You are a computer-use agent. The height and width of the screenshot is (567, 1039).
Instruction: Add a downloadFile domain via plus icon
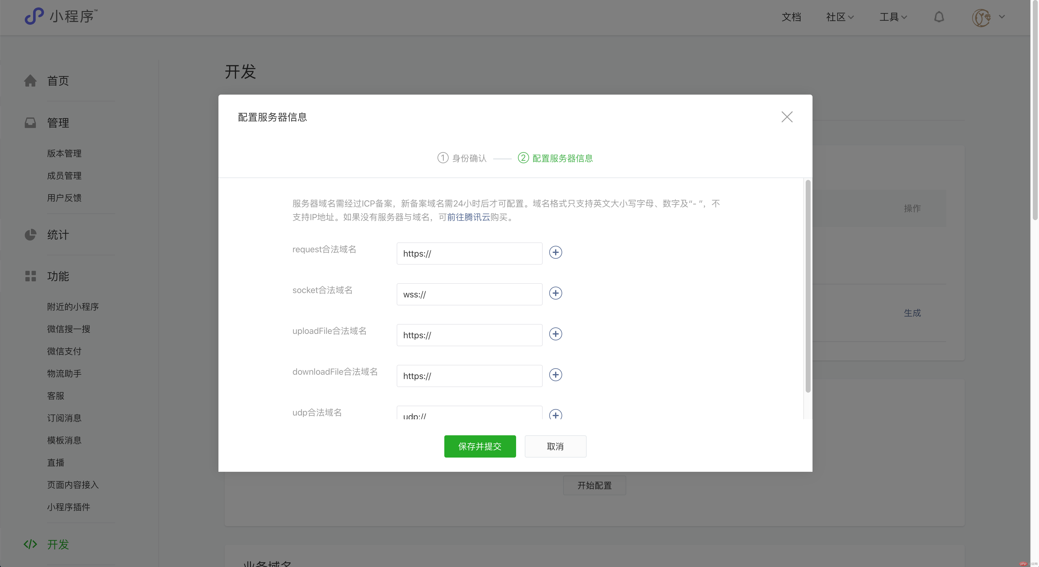555,375
